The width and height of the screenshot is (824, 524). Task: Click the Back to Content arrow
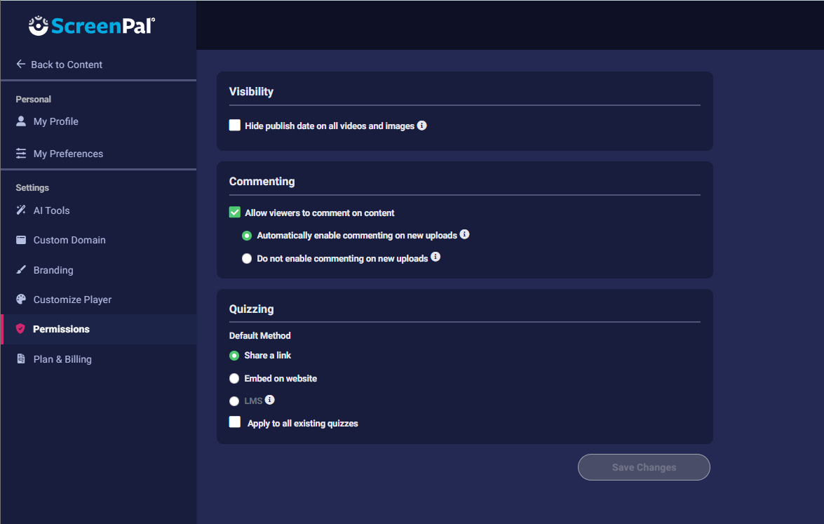pos(20,64)
